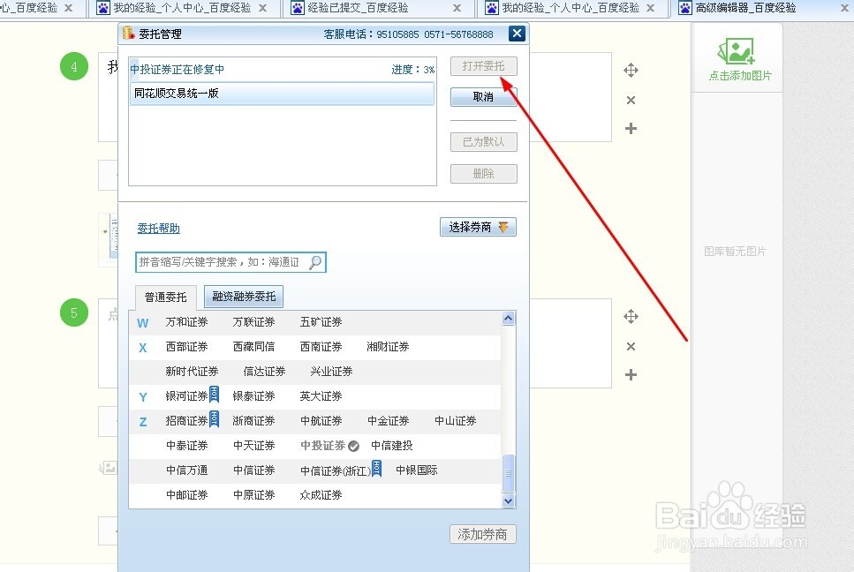Choose 中信证券(浙江) broker

[336, 470]
